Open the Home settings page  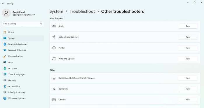click(23, 32)
